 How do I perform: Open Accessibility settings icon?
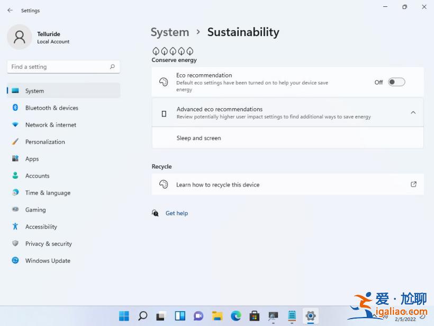point(15,226)
